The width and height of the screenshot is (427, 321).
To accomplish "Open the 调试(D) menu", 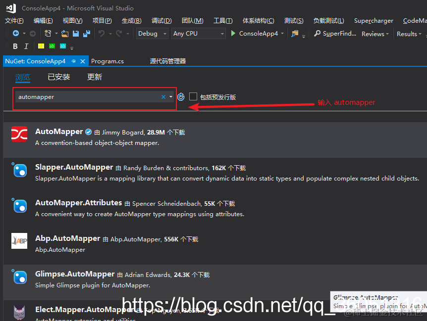I will coord(161,21).
